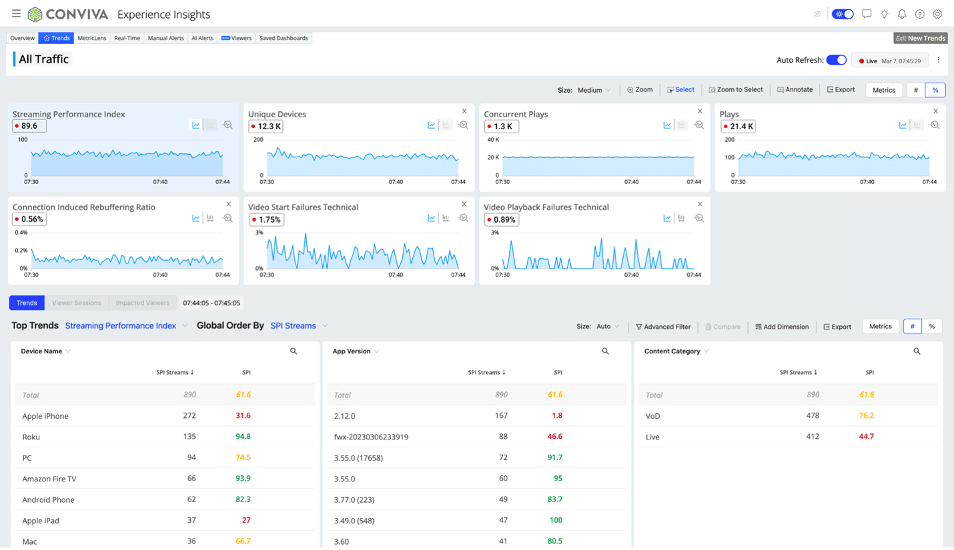Toggle Auto Refresh switch

[836, 60]
